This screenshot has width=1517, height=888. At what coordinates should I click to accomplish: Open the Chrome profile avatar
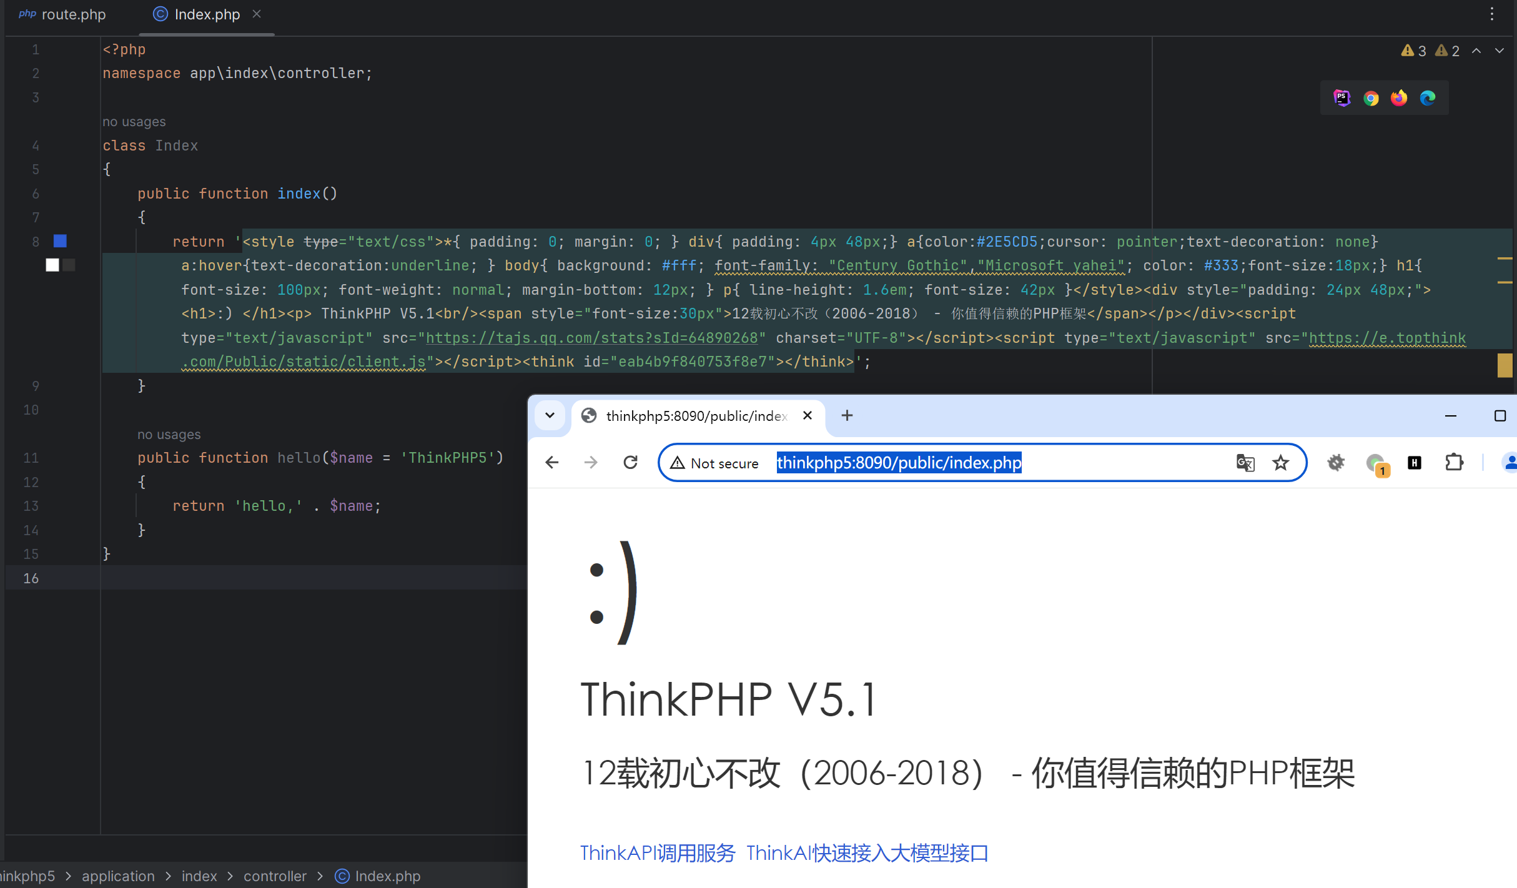pos(1509,463)
